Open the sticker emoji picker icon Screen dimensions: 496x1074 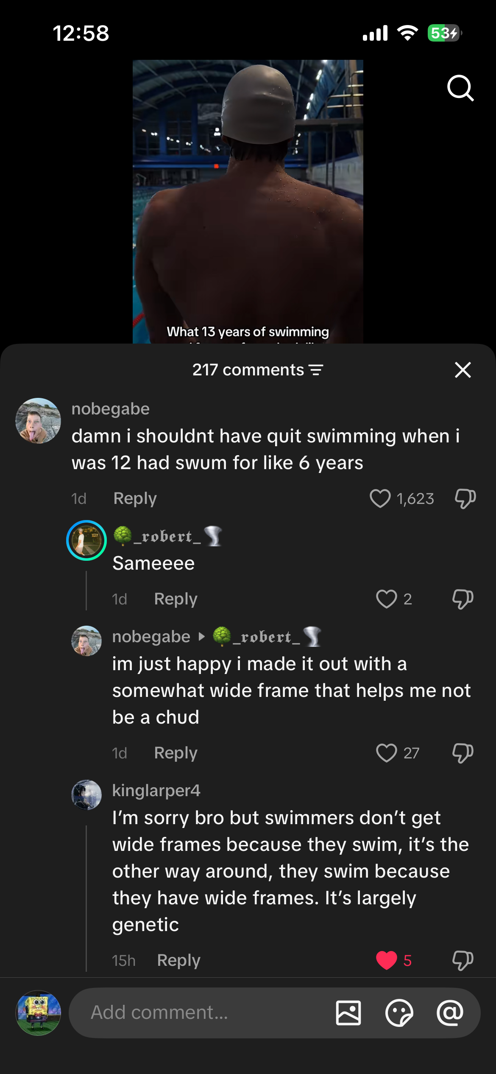[399, 1013]
